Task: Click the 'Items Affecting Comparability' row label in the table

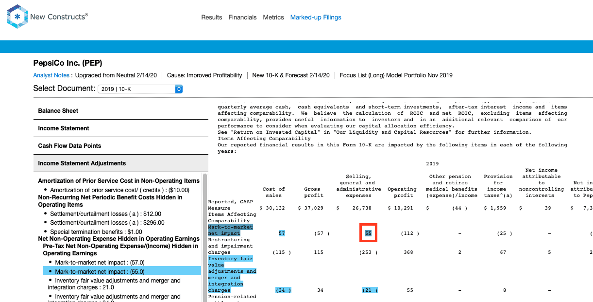Action: pyautogui.click(x=232, y=217)
